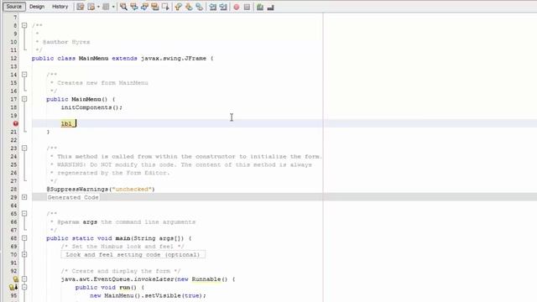This screenshot has height=302, width=537.
Task: Go to previous search occurrence icon
Action: pyautogui.click(x=134, y=7)
